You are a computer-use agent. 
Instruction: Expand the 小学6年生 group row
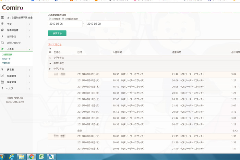(50, 58)
